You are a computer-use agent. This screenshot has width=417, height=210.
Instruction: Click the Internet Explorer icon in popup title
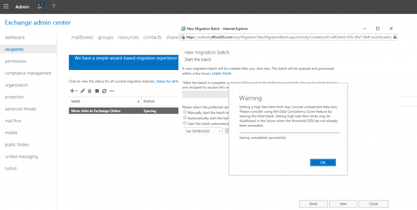(x=183, y=28)
